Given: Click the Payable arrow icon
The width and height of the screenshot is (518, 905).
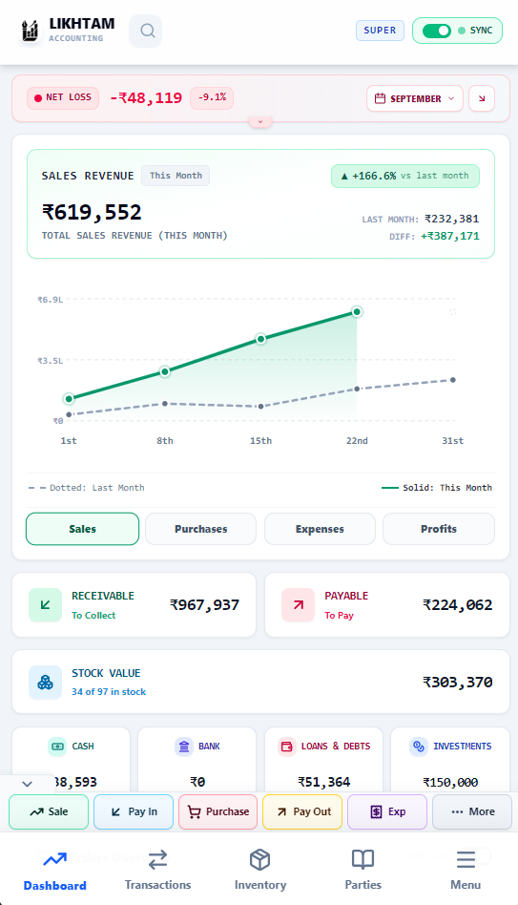Looking at the screenshot, I should 299,605.
